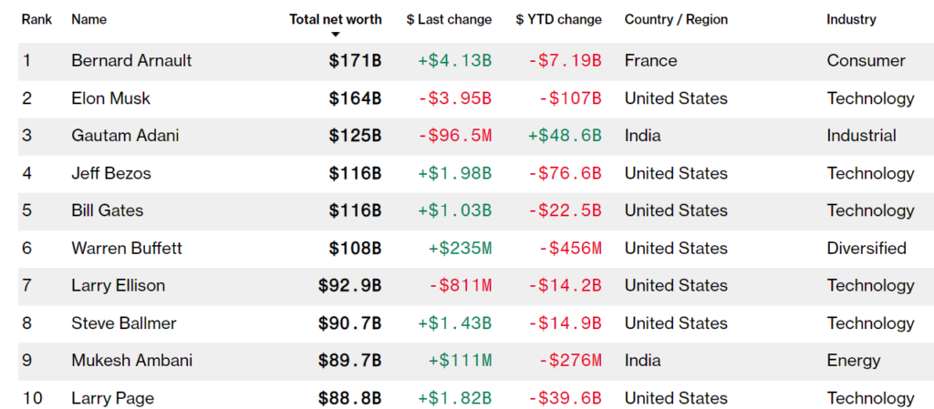Sort table by $ Last change header
Screen dimensions: 934x409
point(449,19)
